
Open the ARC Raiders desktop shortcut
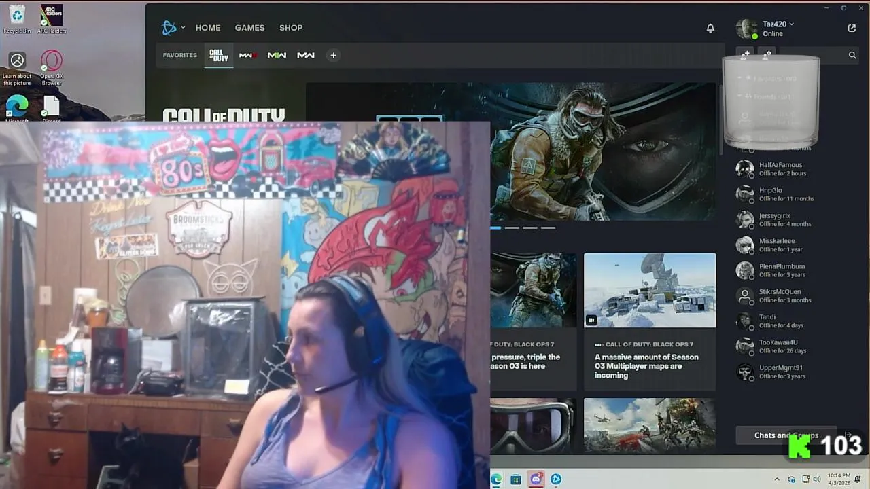(x=52, y=19)
